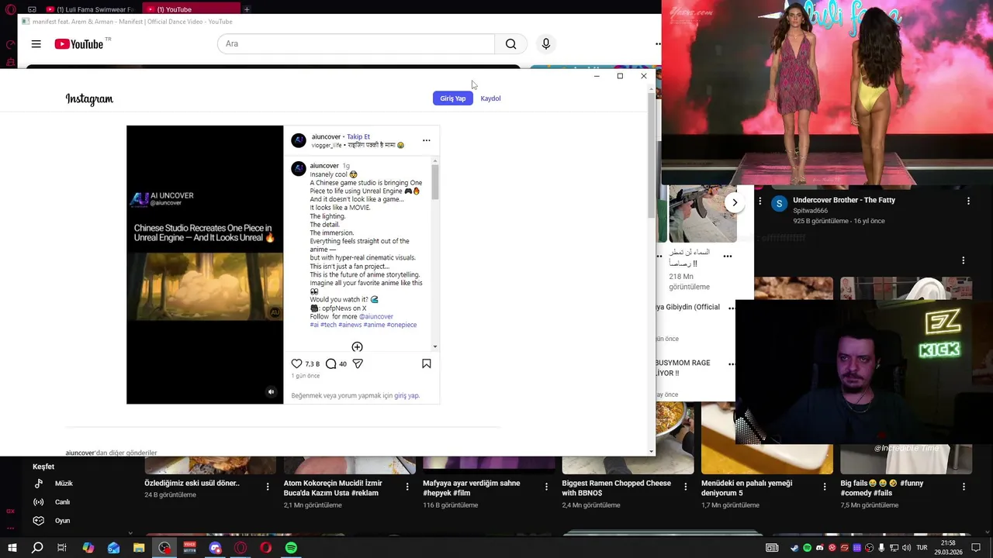This screenshot has height=558, width=993.
Task: Select 'Keşfet' sidebar heading
Action: [43, 467]
